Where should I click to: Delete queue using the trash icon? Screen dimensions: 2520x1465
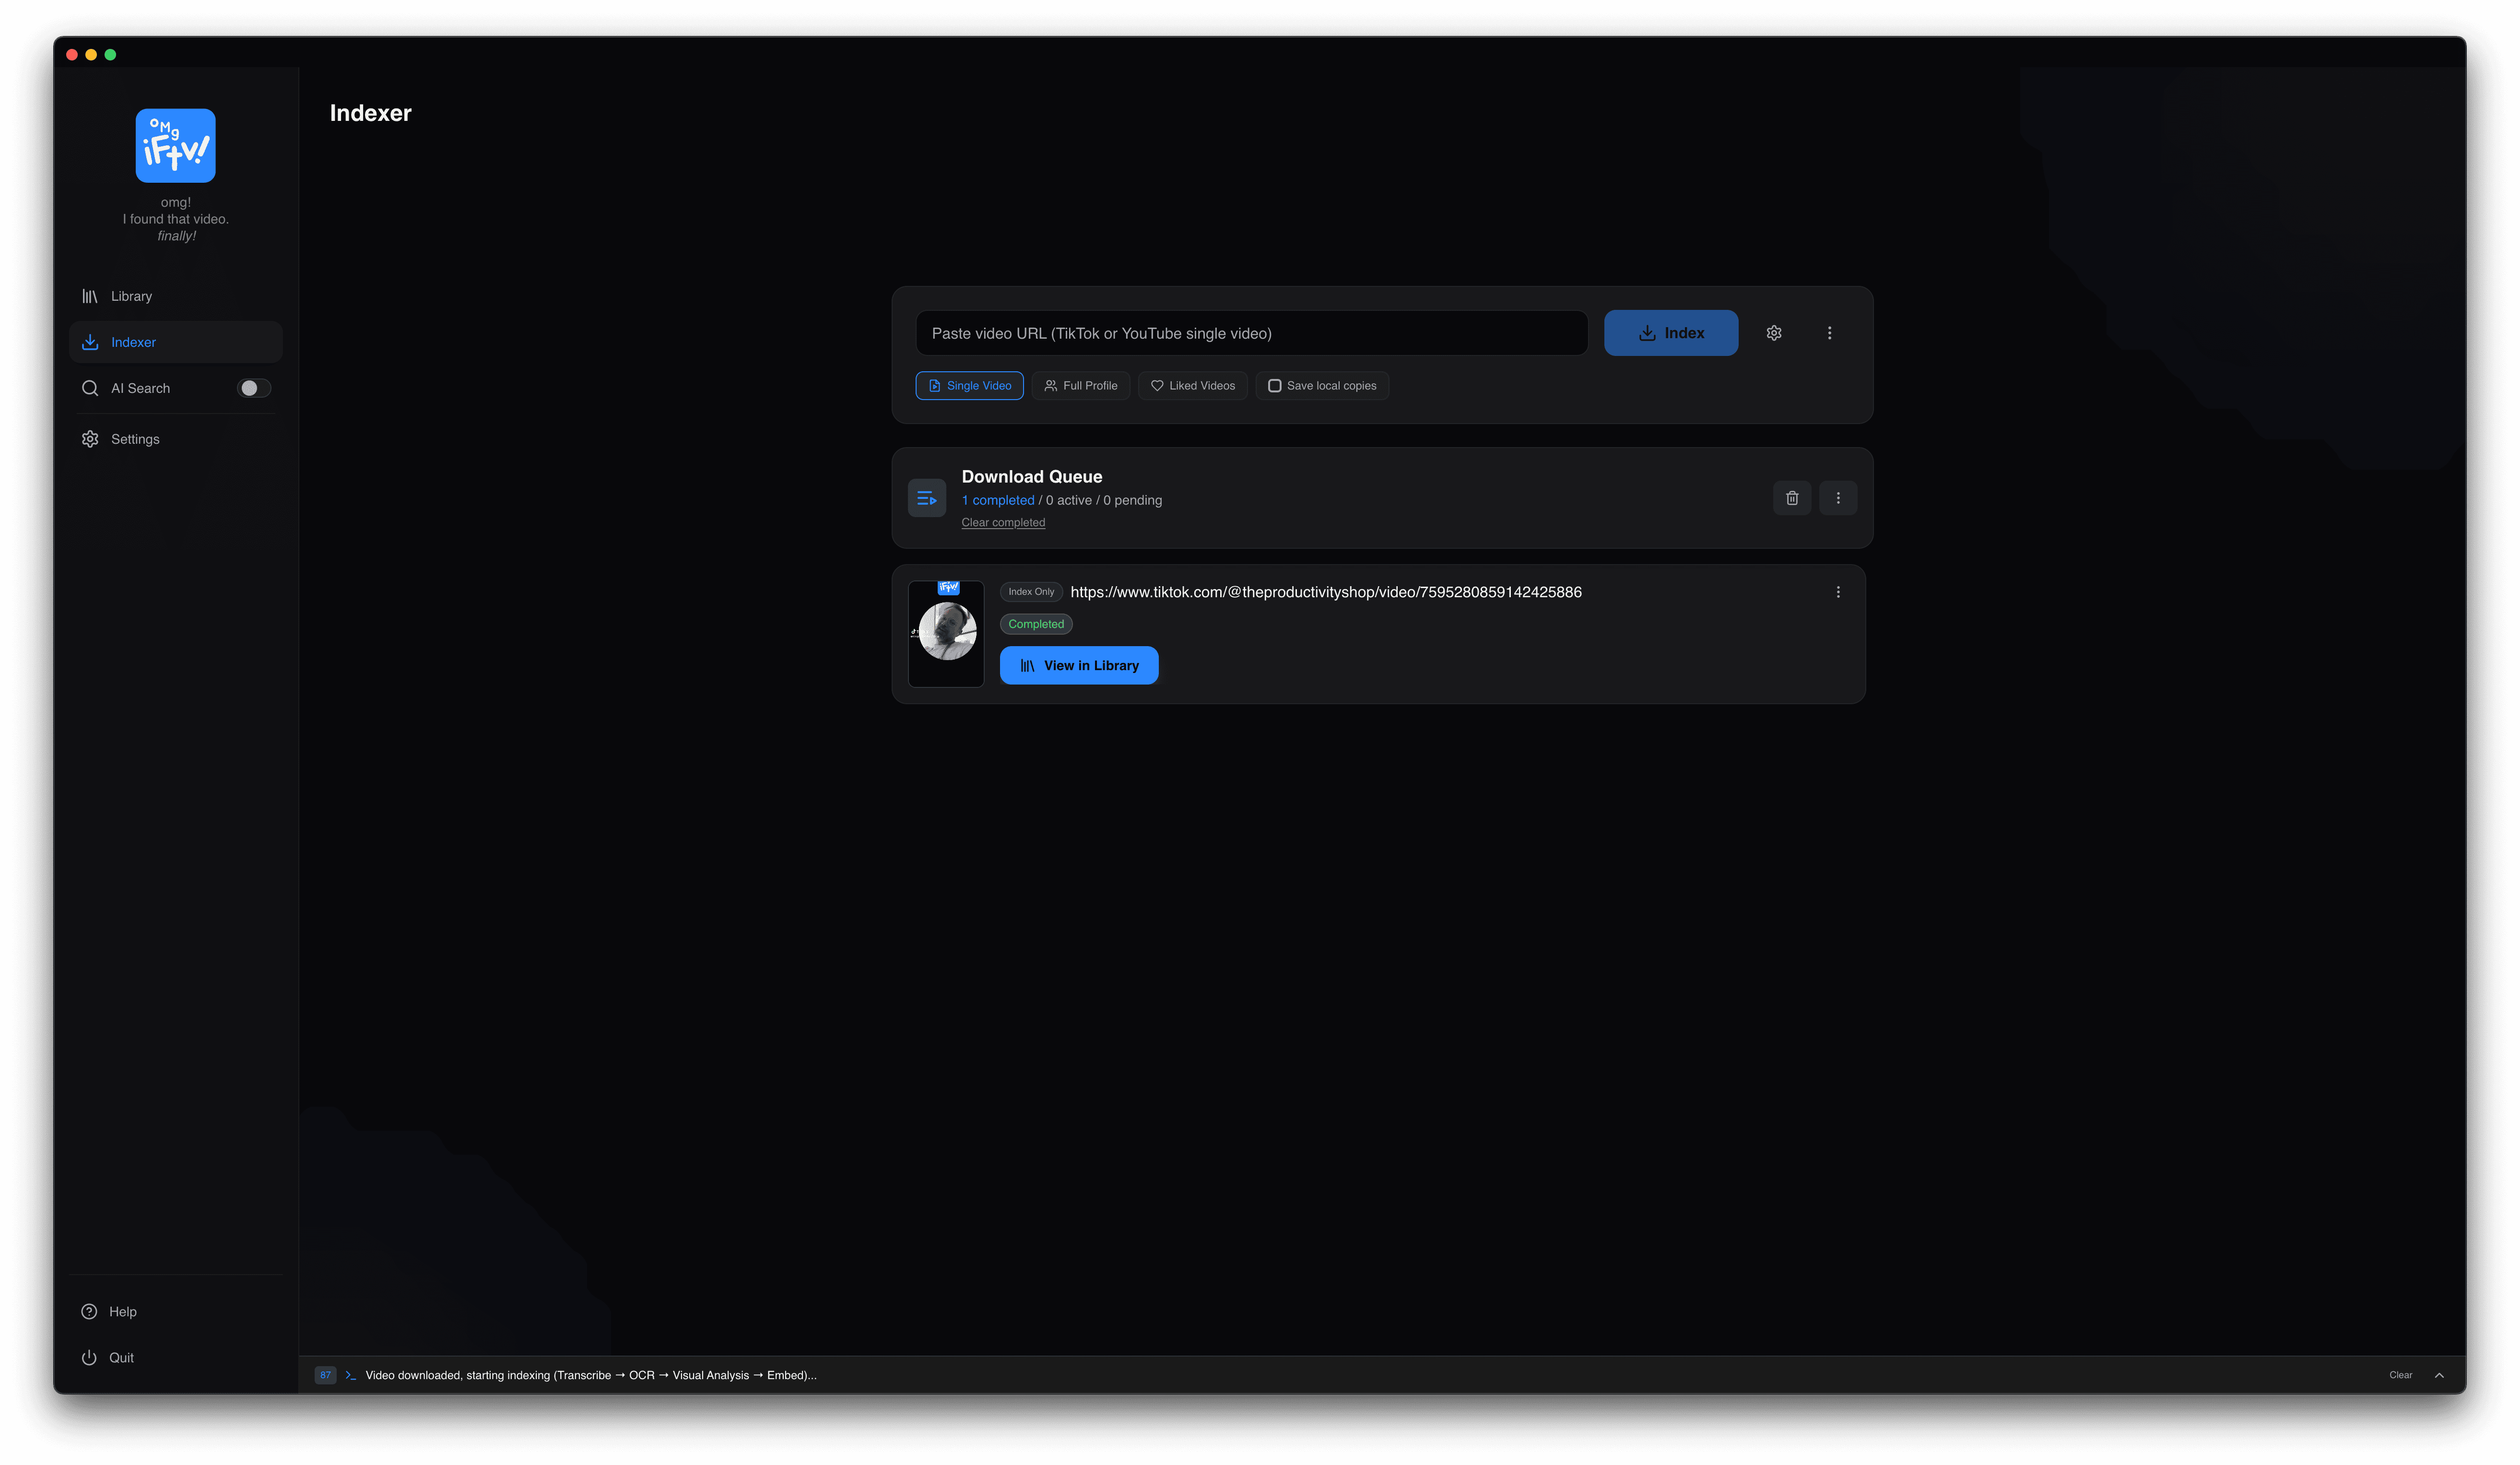point(1791,498)
